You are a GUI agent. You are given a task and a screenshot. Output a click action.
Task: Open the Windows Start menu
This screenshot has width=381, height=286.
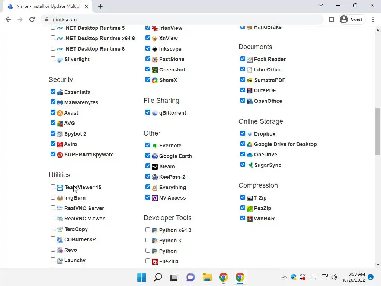point(141,277)
